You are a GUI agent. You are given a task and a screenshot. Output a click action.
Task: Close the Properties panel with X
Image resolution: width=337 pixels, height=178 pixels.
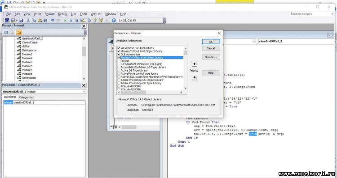pyautogui.click(x=84, y=85)
